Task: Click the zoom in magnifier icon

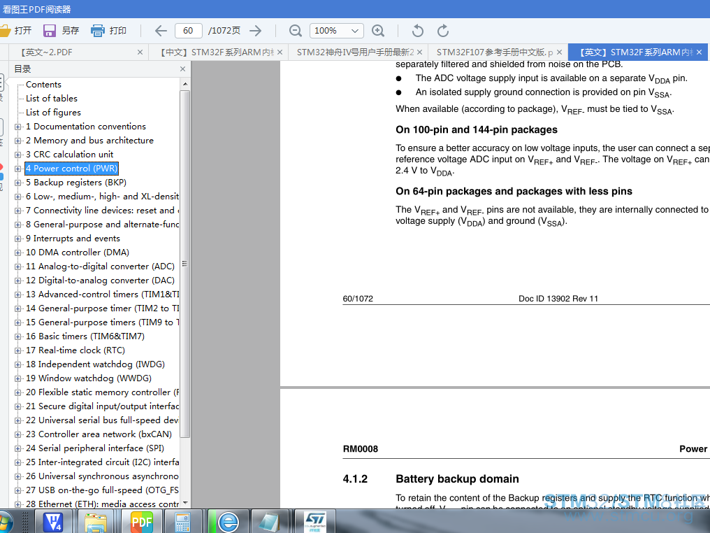Action: 378,31
